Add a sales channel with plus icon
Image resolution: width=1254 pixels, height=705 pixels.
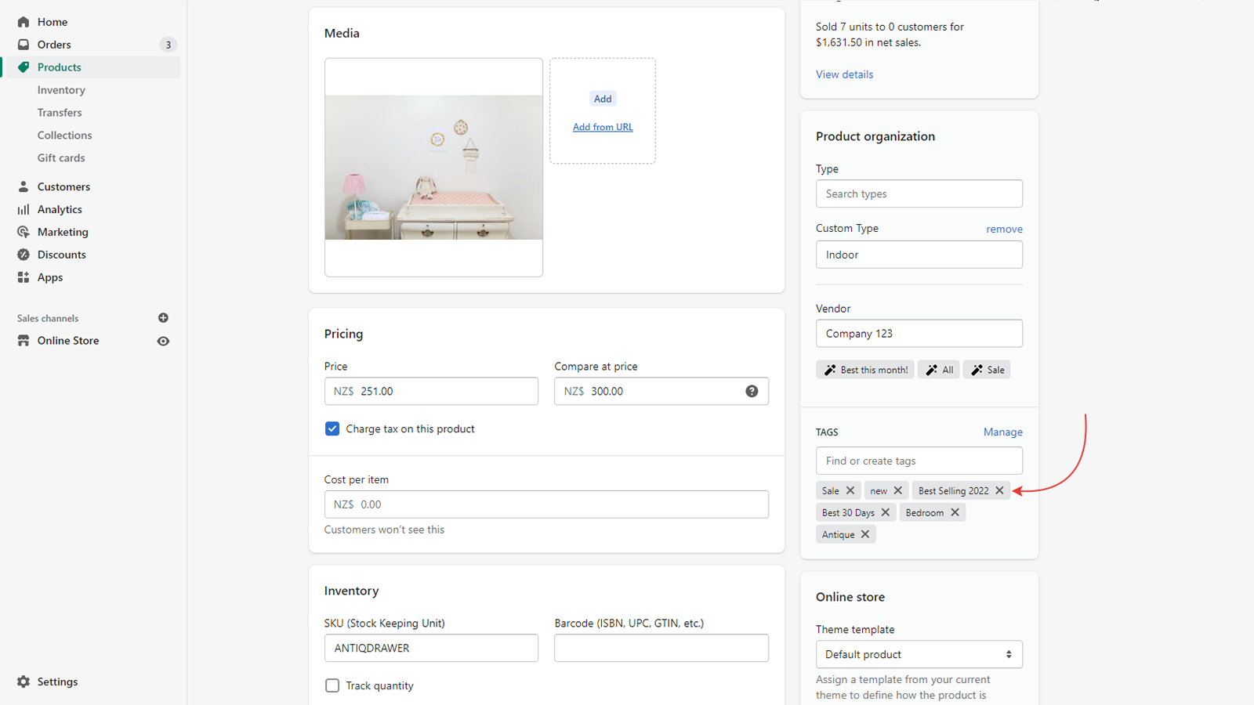[163, 318]
